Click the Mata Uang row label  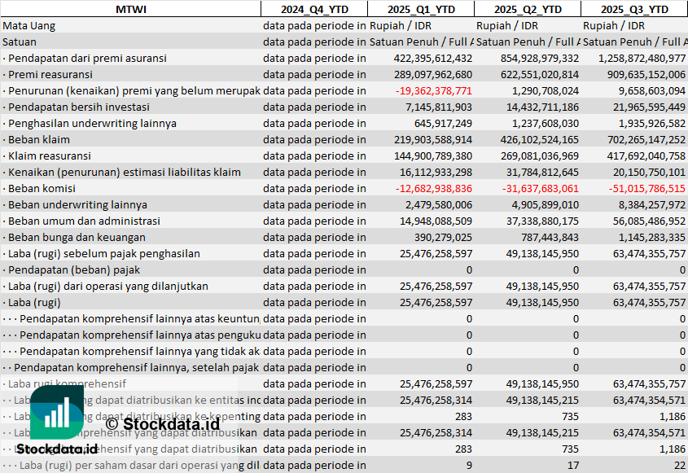click(x=29, y=26)
